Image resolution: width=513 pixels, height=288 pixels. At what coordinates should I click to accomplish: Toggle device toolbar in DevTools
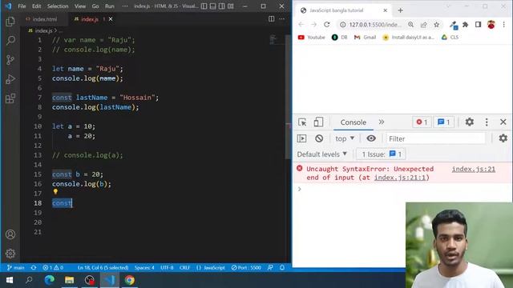click(x=318, y=122)
